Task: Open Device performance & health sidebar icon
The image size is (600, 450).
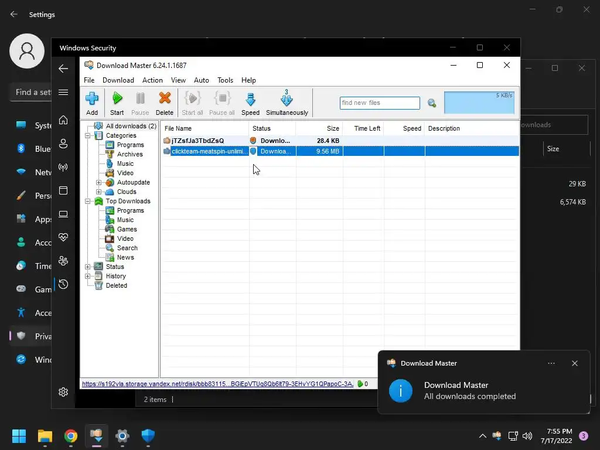Action: [x=63, y=237]
